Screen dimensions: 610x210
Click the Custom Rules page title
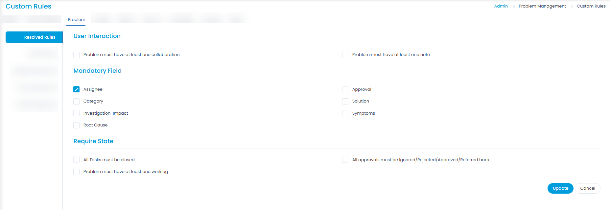click(29, 6)
